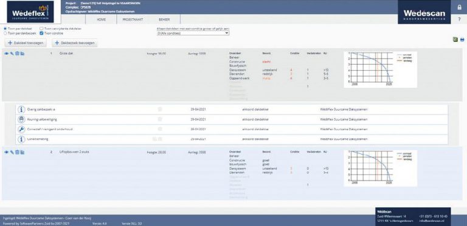Screen dimensions: 467x226
Task: Select the Toon per dakbezoek radio button
Action: pyautogui.click(x=5, y=33)
